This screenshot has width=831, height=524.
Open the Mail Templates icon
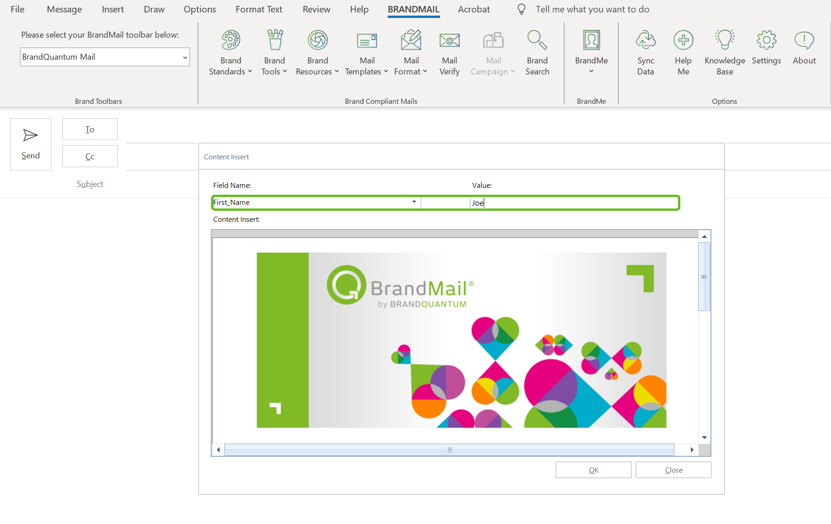point(367,40)
